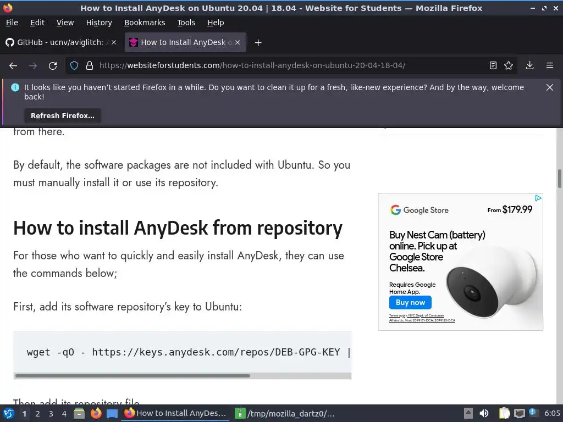The height and width of the screenshot is (422, 563).
Task: Open clipboard manager tray icon
Action: pyautogui.click(x=505, y=413)
